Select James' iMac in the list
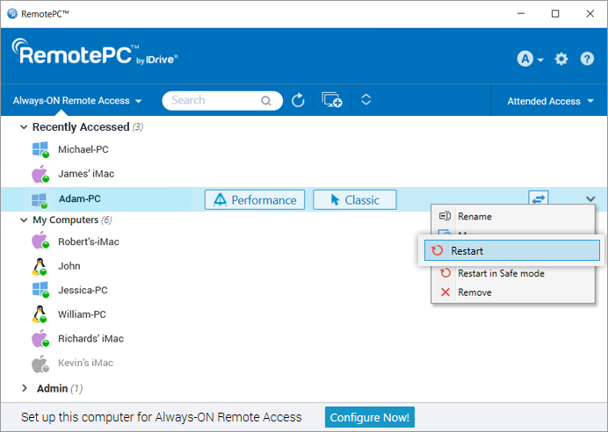 pos(86,174)
